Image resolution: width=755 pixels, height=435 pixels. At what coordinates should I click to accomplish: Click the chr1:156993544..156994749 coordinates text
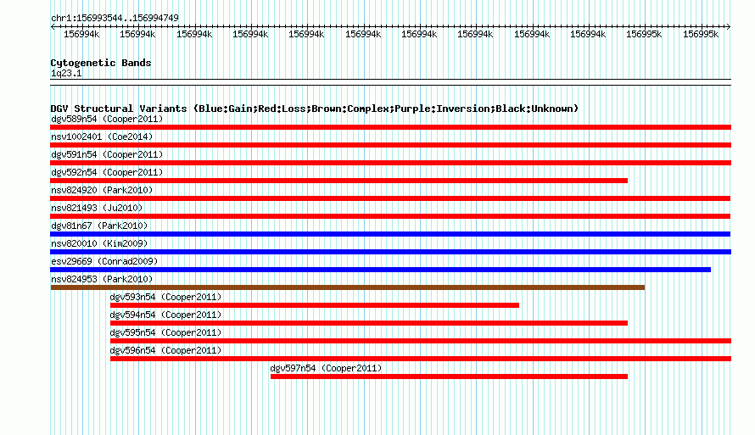click(x=115, y=18)
